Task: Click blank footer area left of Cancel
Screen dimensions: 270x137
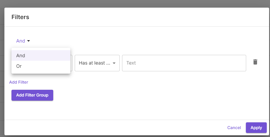Action: (118, 128)
